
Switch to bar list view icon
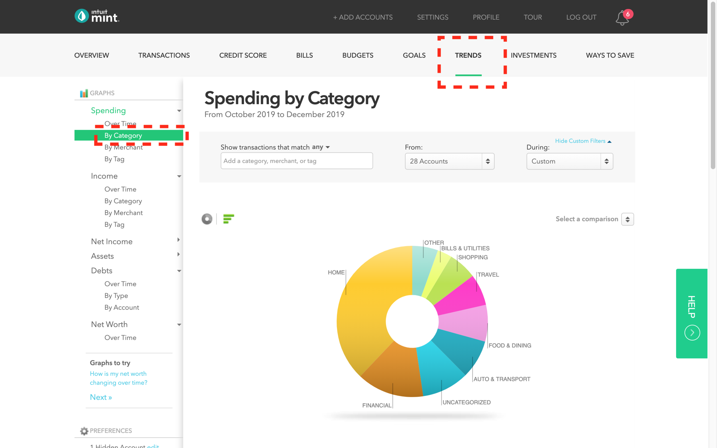tap(228, 219)
